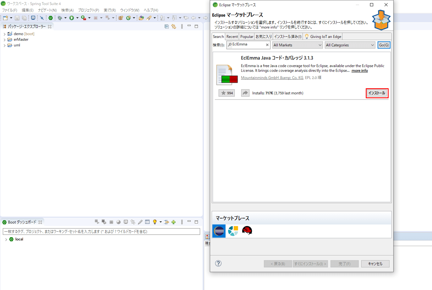Click Boot Dashboard pencil edit icon
Image resolution: width=432 pixels, height=290 pixels.
(x=140, y=222)
